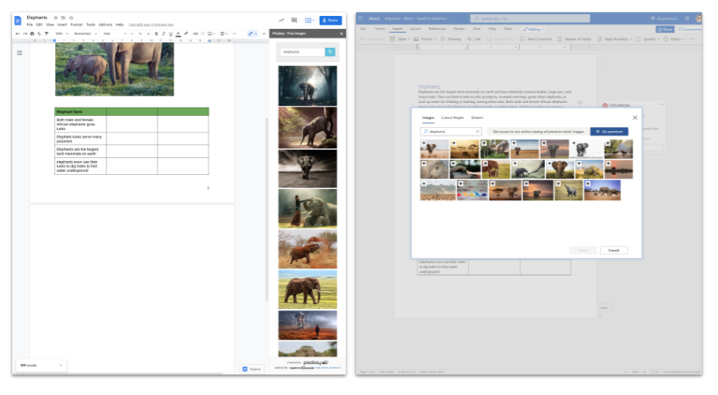Screen dimensions: 718x395
Task: Click the print icon in the Docs toolbar
Action: point(32,34)
